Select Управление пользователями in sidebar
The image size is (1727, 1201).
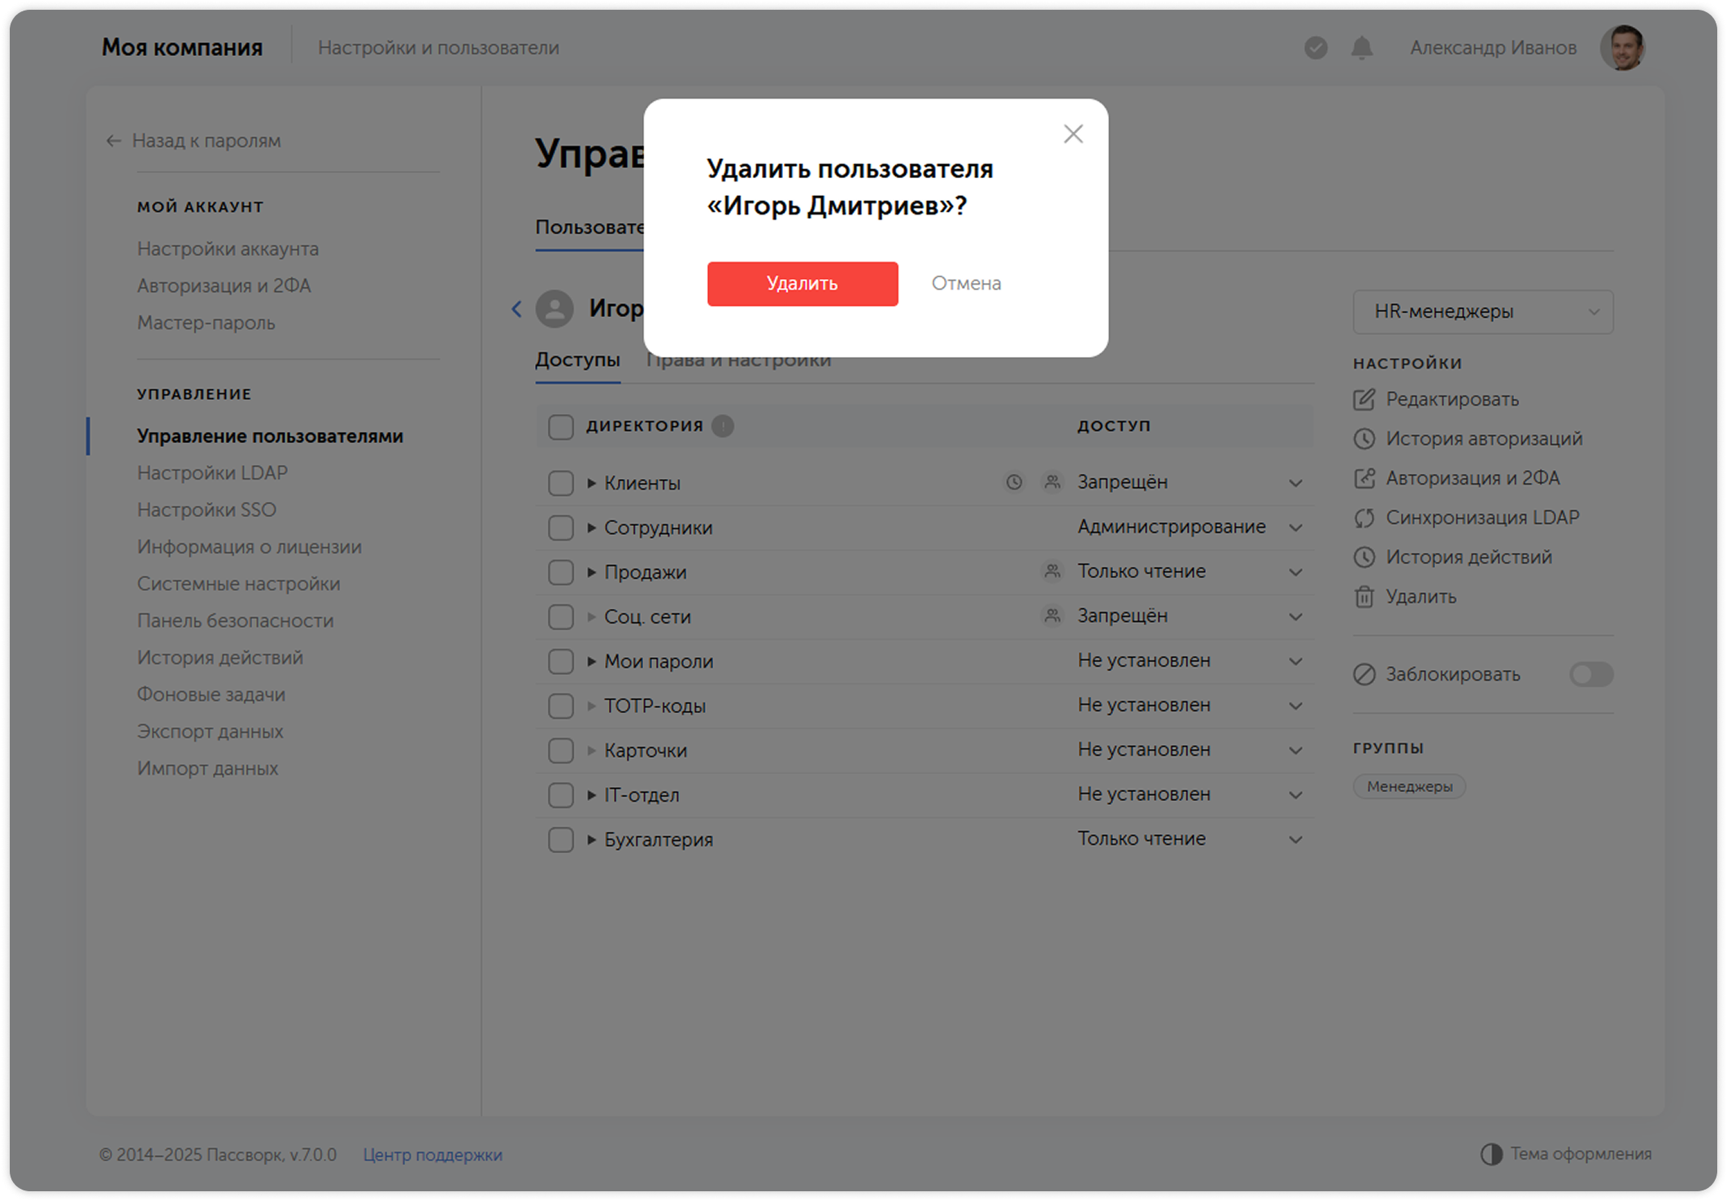270,436
